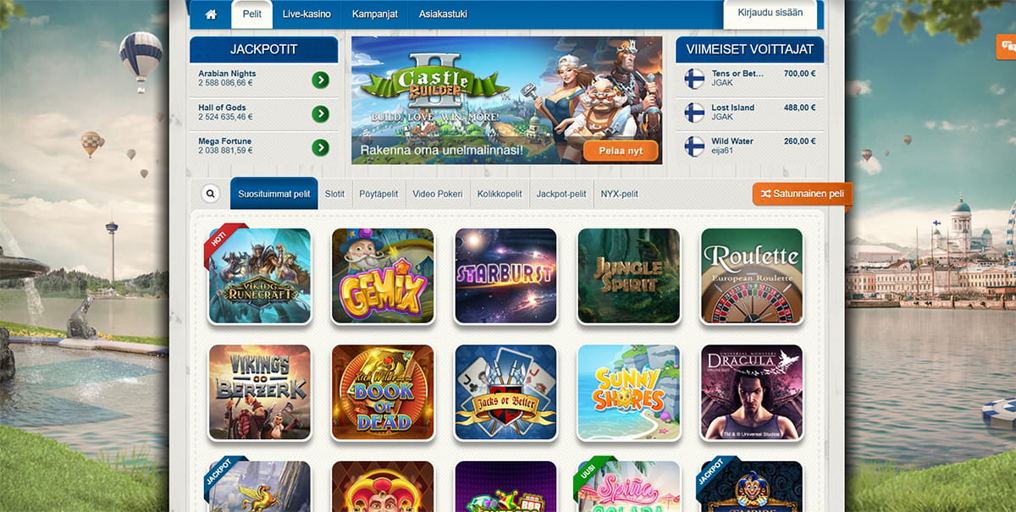Image resolution: width=1016 pixels, height=512 pixels.
Task: Play Mega Fortune green arrow
Action: tap(320, 147)
